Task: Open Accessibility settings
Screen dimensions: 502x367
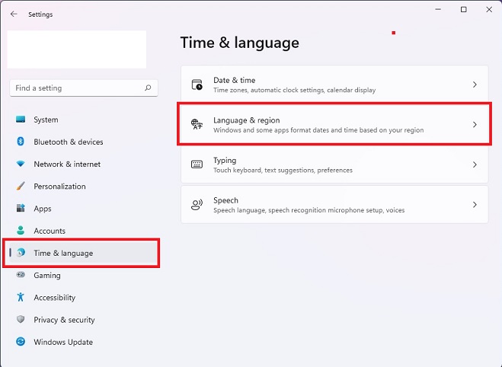Action: tap(55, 298)
